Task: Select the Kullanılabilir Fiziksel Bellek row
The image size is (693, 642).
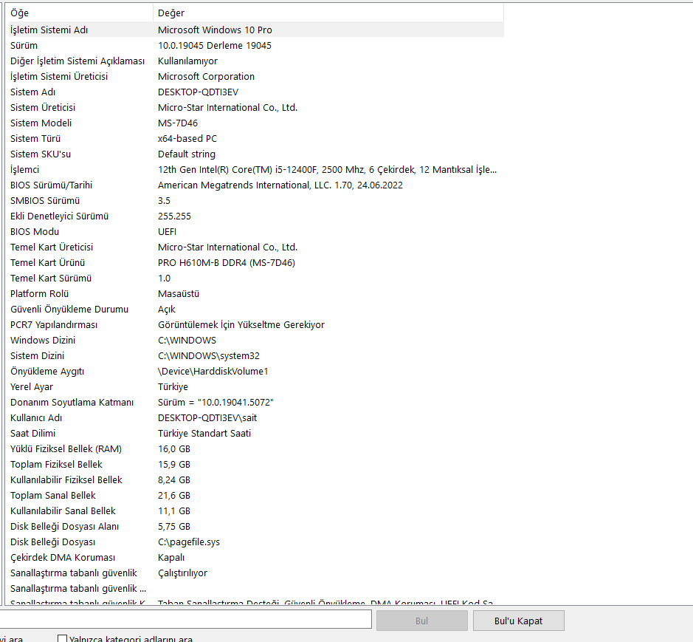Action: 256,479
